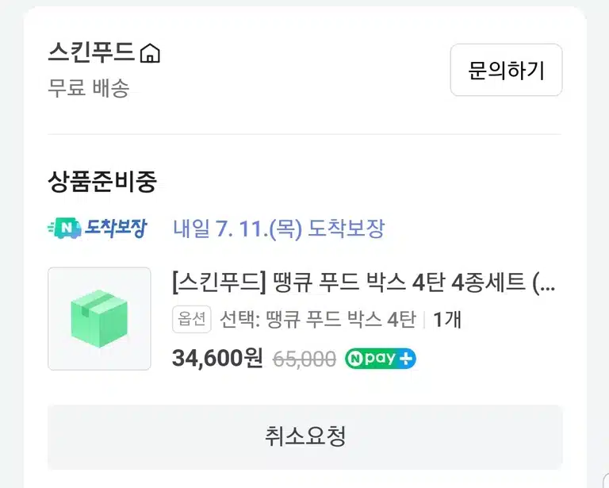This screenshot has height=488, width=609.
Task: Click the 34,600원 sale price
Action: click(217, 358)
